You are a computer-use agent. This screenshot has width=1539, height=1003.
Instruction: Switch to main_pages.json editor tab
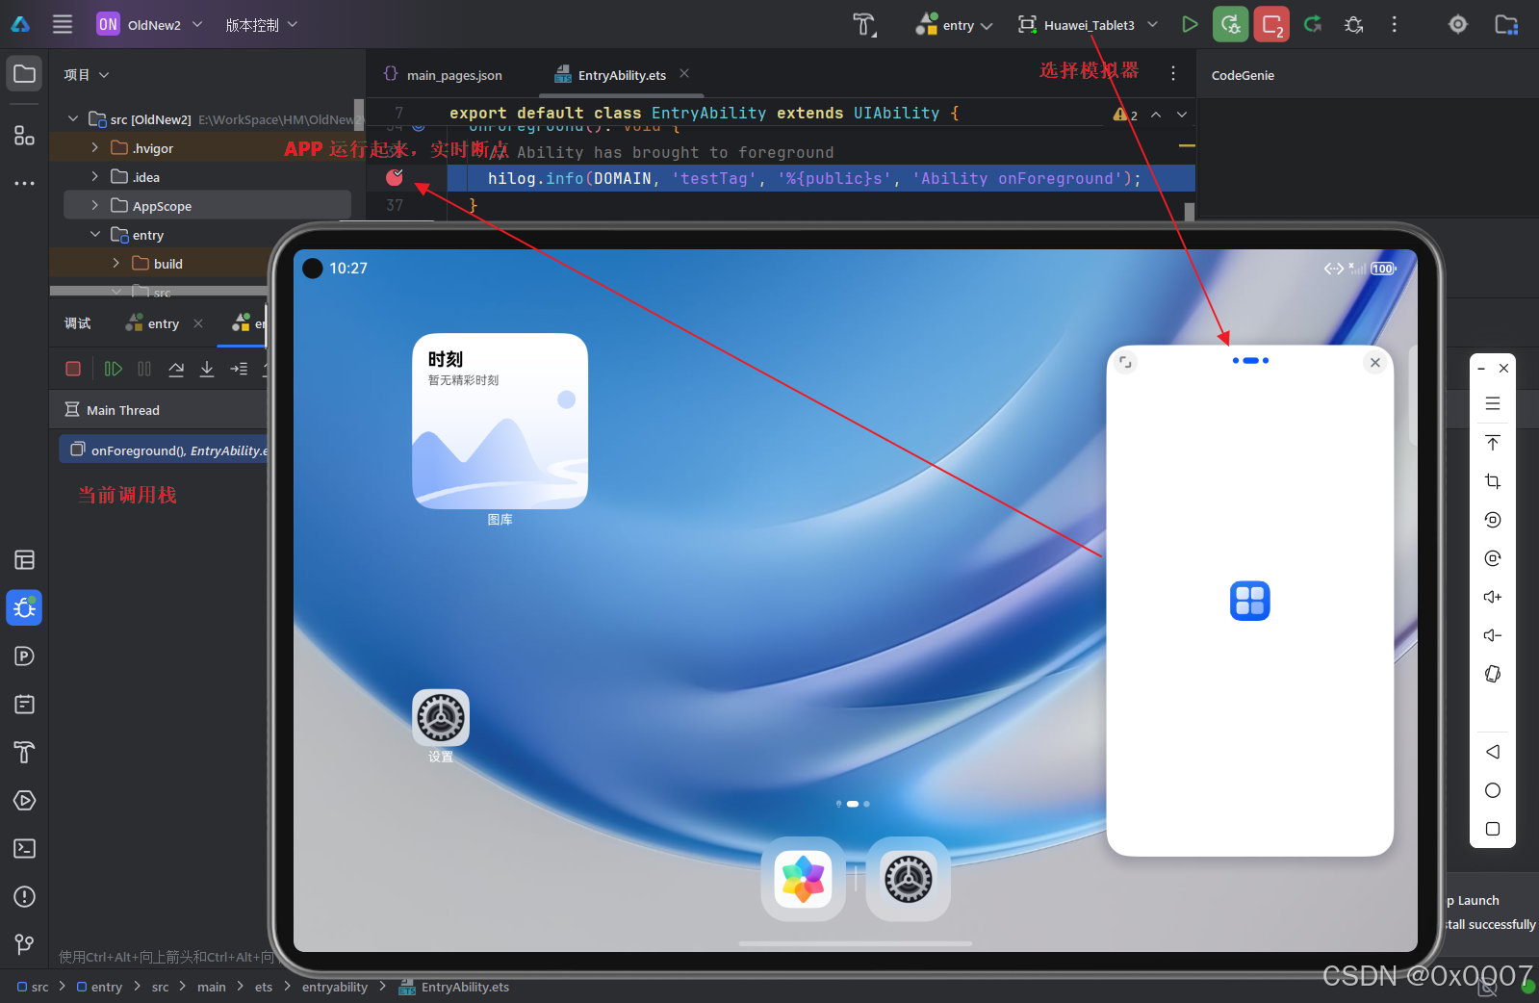coord(443,75)
